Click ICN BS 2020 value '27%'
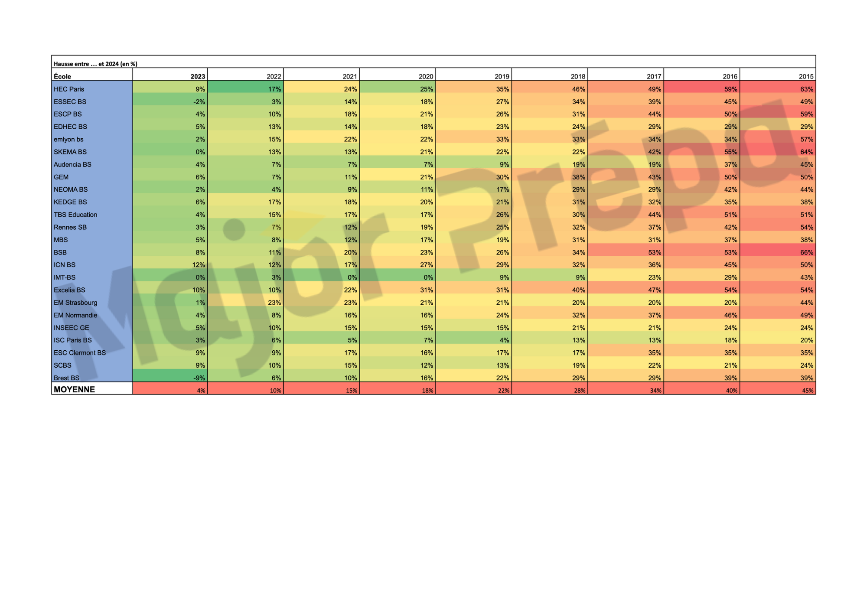The height and width of the screenshot is (613, 867). pos(427,264)
